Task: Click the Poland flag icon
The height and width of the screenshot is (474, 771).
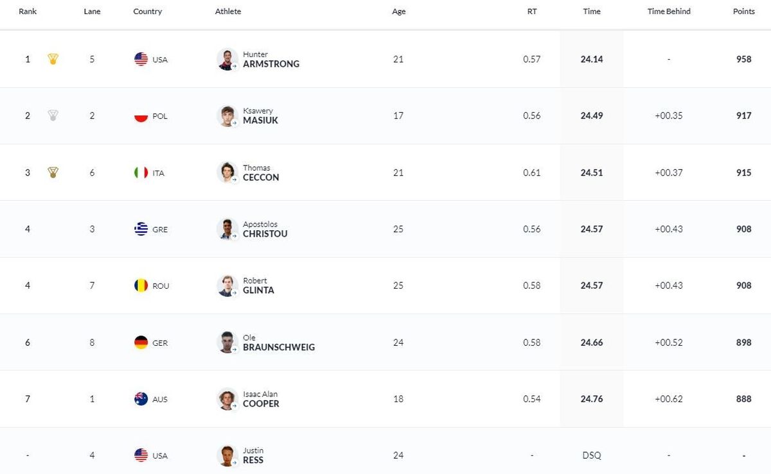Action: (141, 116)
